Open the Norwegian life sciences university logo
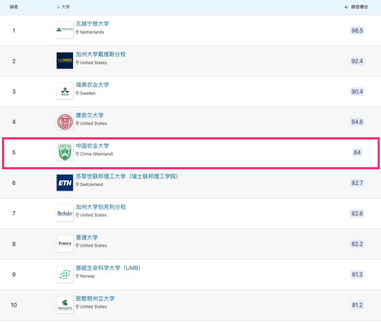Image resolution: width=381 pixels, height=322 pixels. click(65, 274)
